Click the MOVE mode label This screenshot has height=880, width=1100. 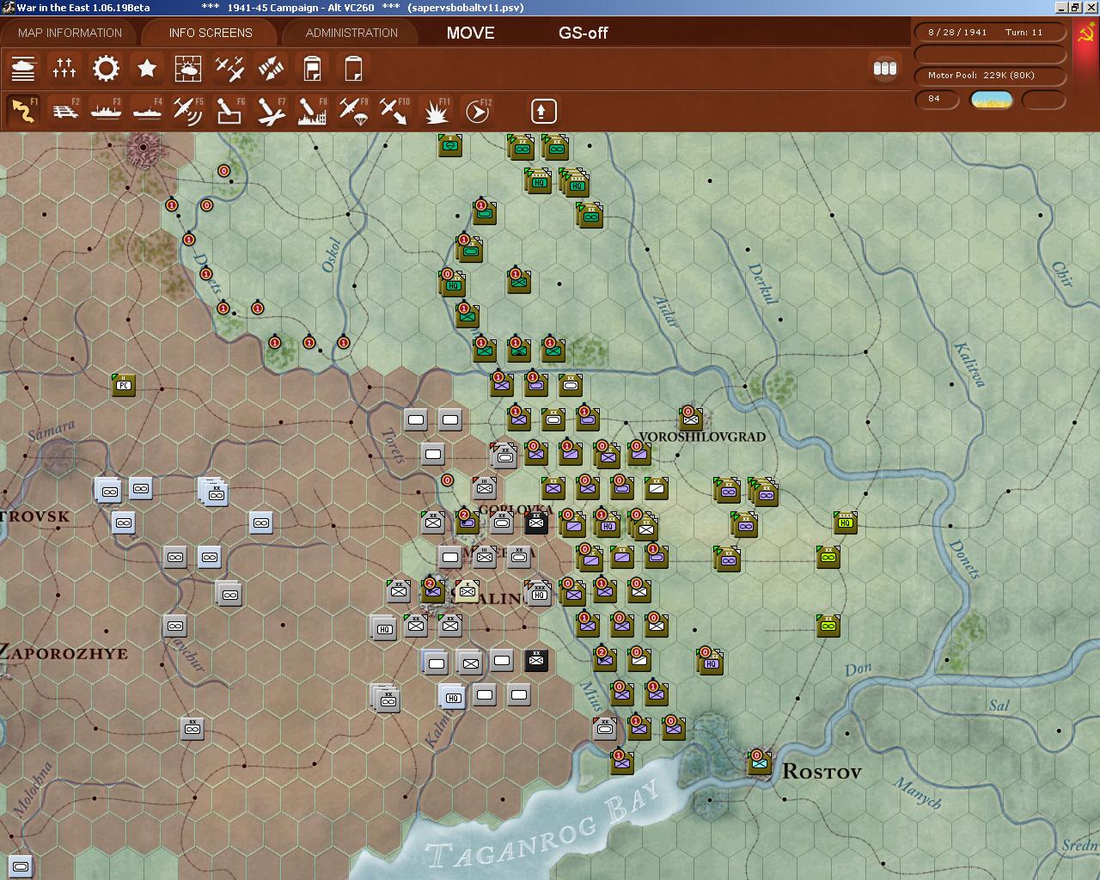coord(470,33)
